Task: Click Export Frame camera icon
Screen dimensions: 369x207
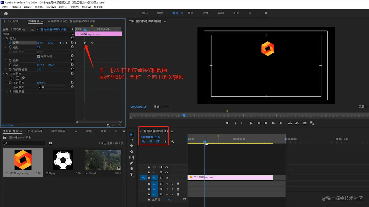Action: point(305,123)
